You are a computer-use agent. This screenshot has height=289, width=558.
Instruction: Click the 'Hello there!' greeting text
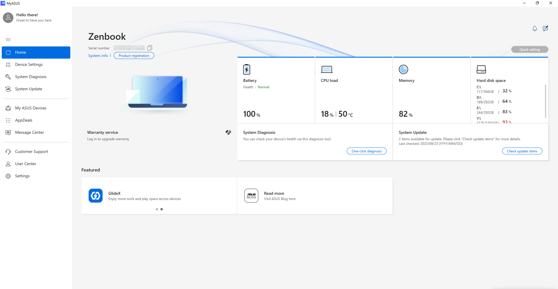pyautogui.click(x=27, y=15)
